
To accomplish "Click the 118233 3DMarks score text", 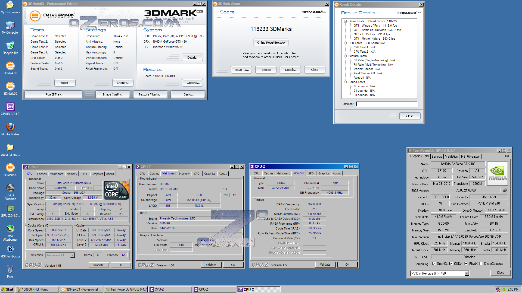I will pyautogui.click(x=271, y=29).
